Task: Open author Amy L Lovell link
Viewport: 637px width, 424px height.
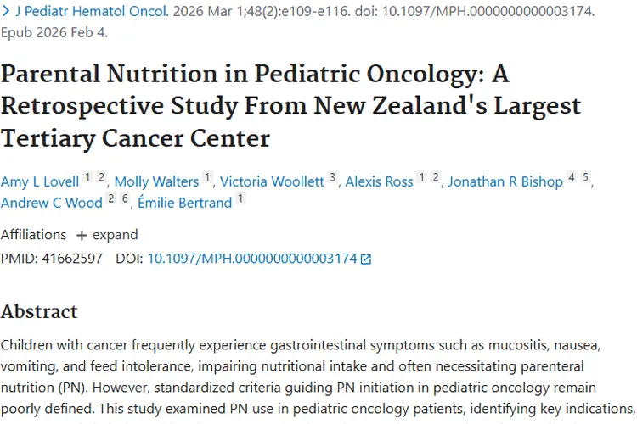Action: [x=40, y=181]
